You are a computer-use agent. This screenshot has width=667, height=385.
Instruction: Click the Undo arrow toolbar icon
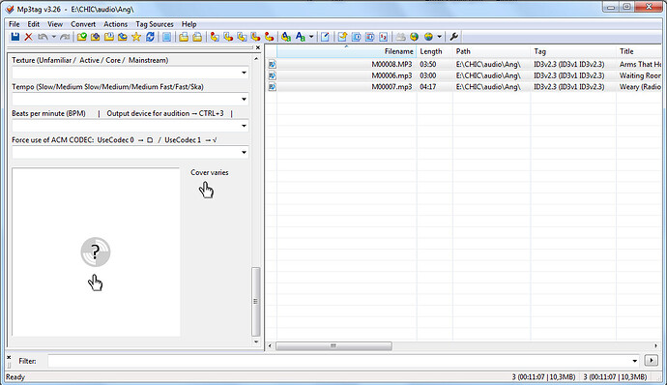click(43, 37)
